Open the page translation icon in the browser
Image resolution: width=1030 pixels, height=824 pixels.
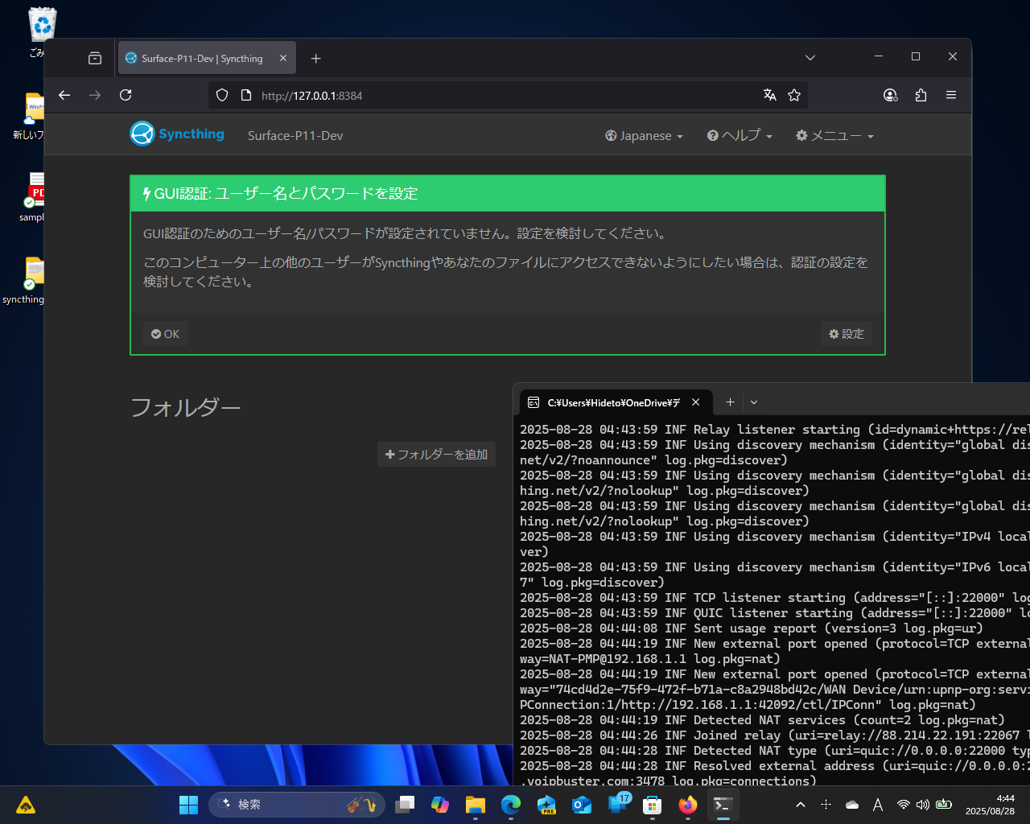tap(769, 95)
